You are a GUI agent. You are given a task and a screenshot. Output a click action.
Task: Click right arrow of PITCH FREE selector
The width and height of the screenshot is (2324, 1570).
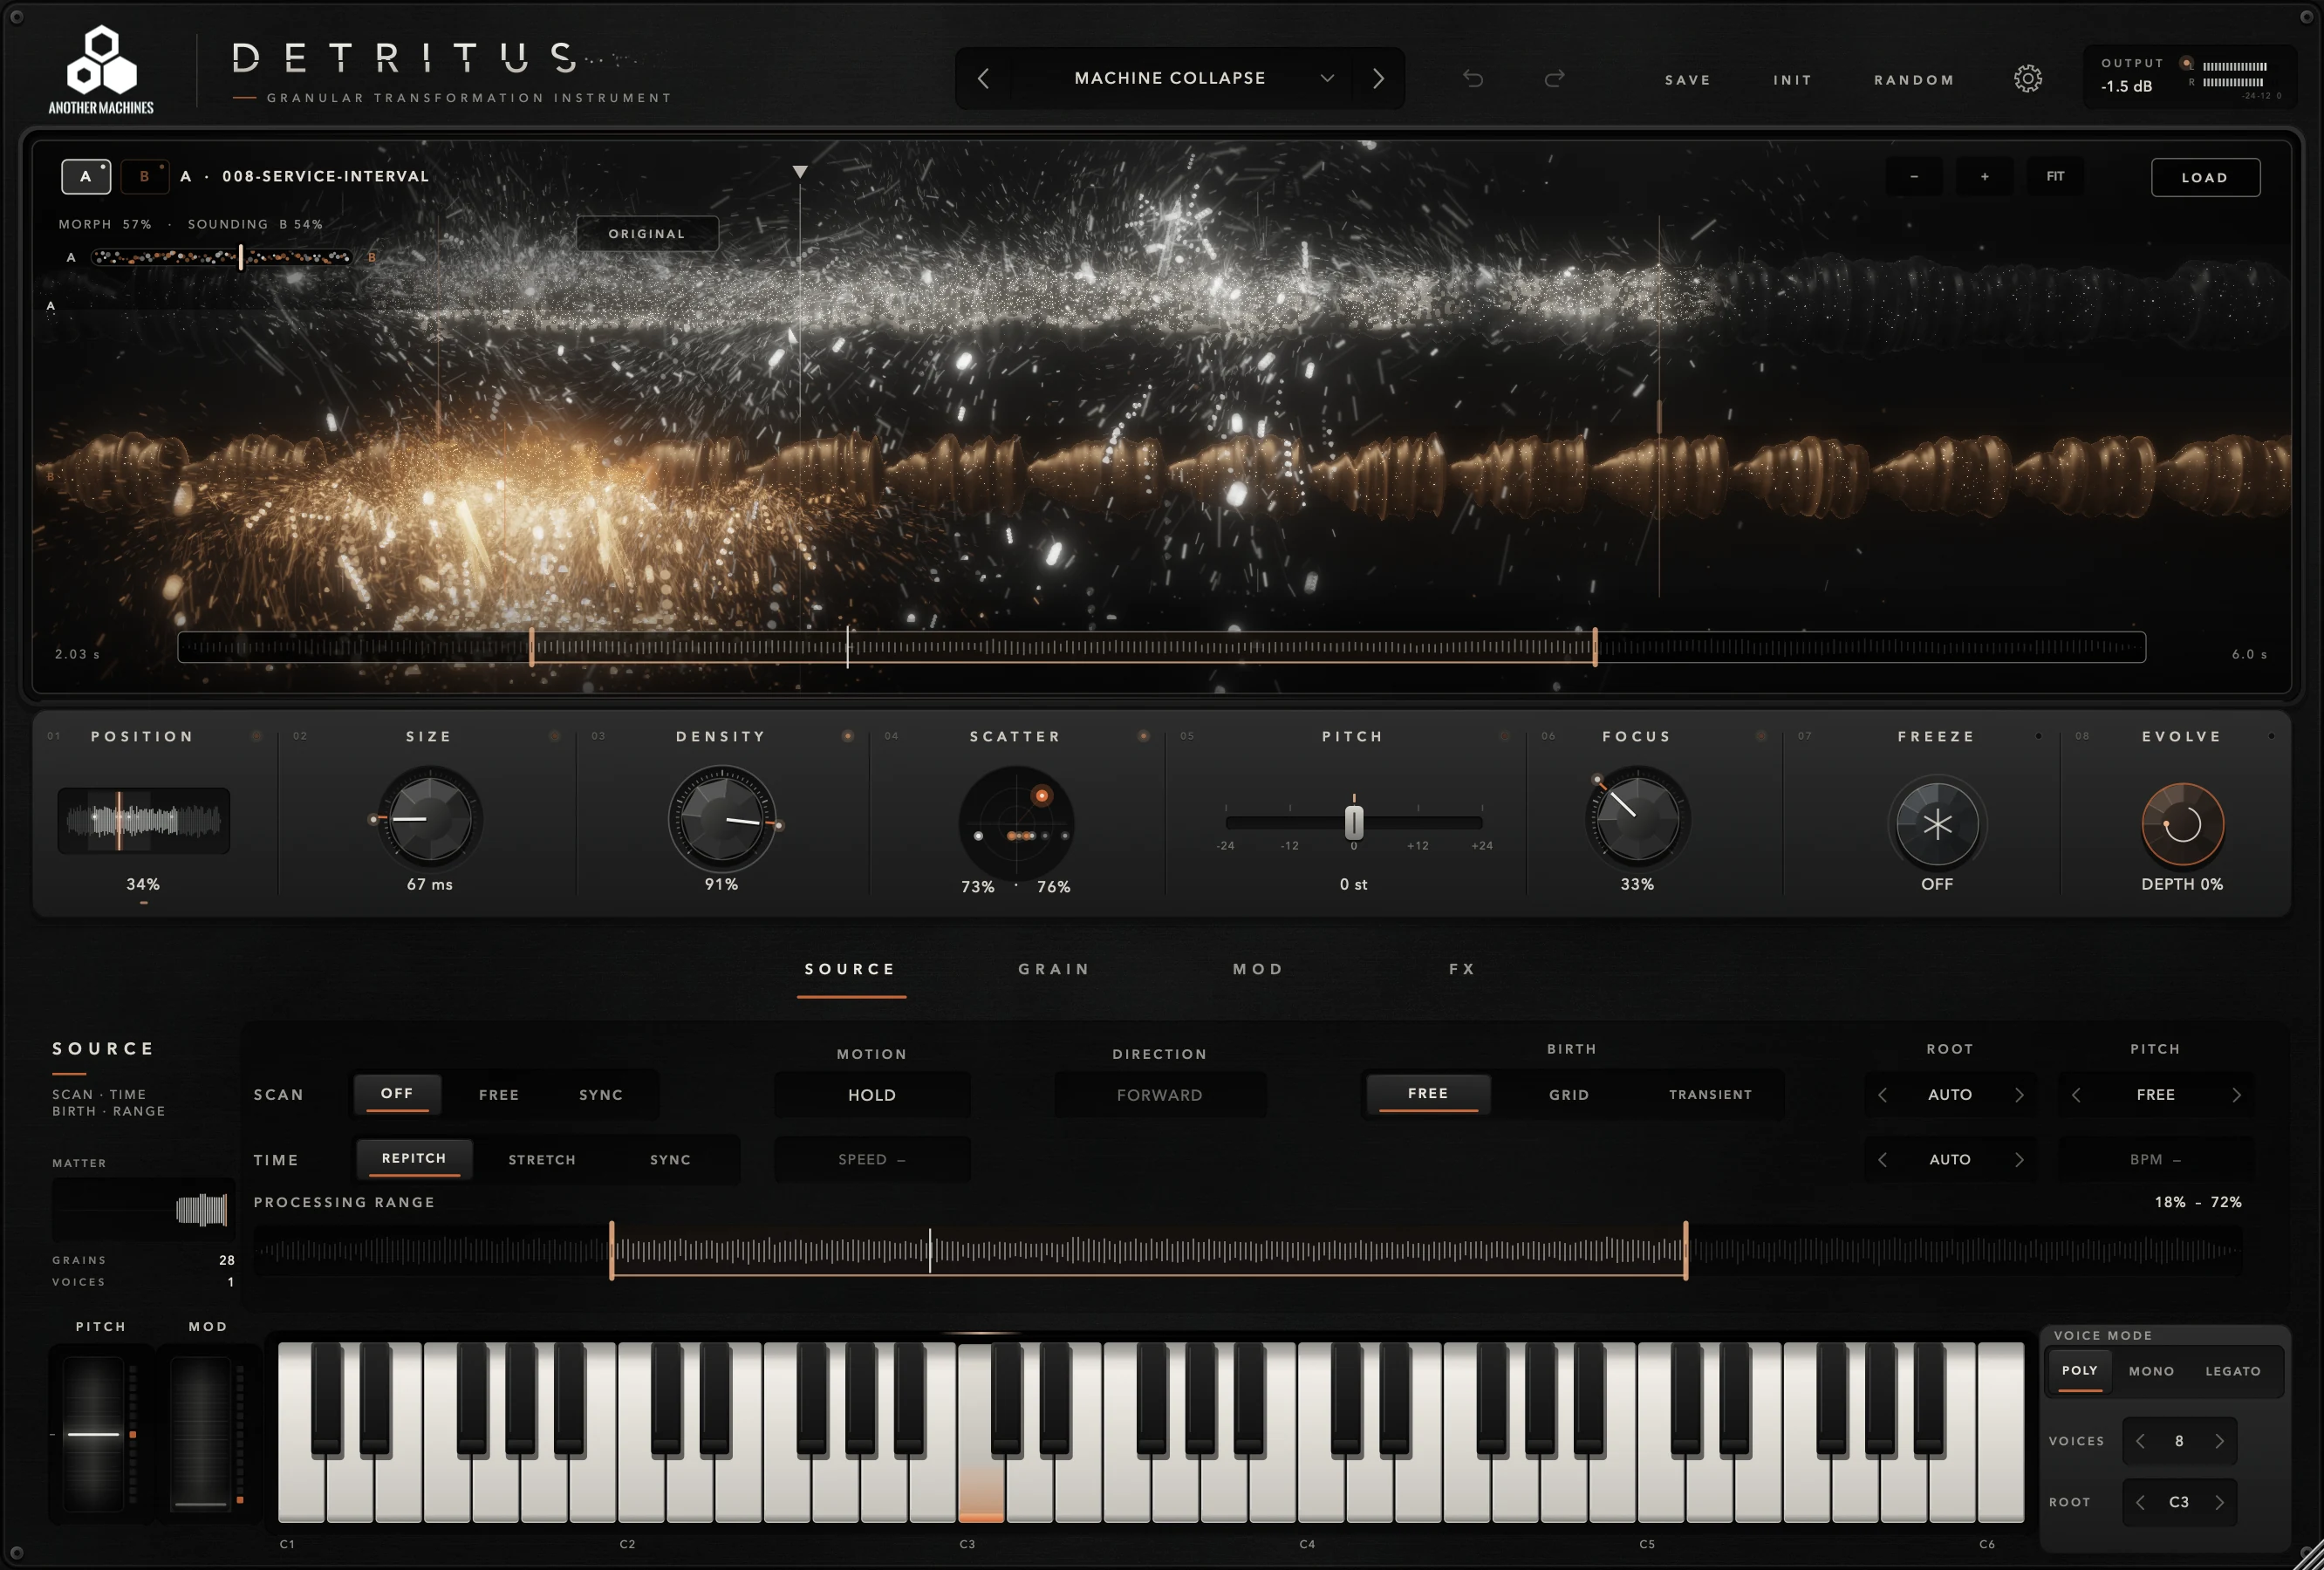click(2236, 1095)
